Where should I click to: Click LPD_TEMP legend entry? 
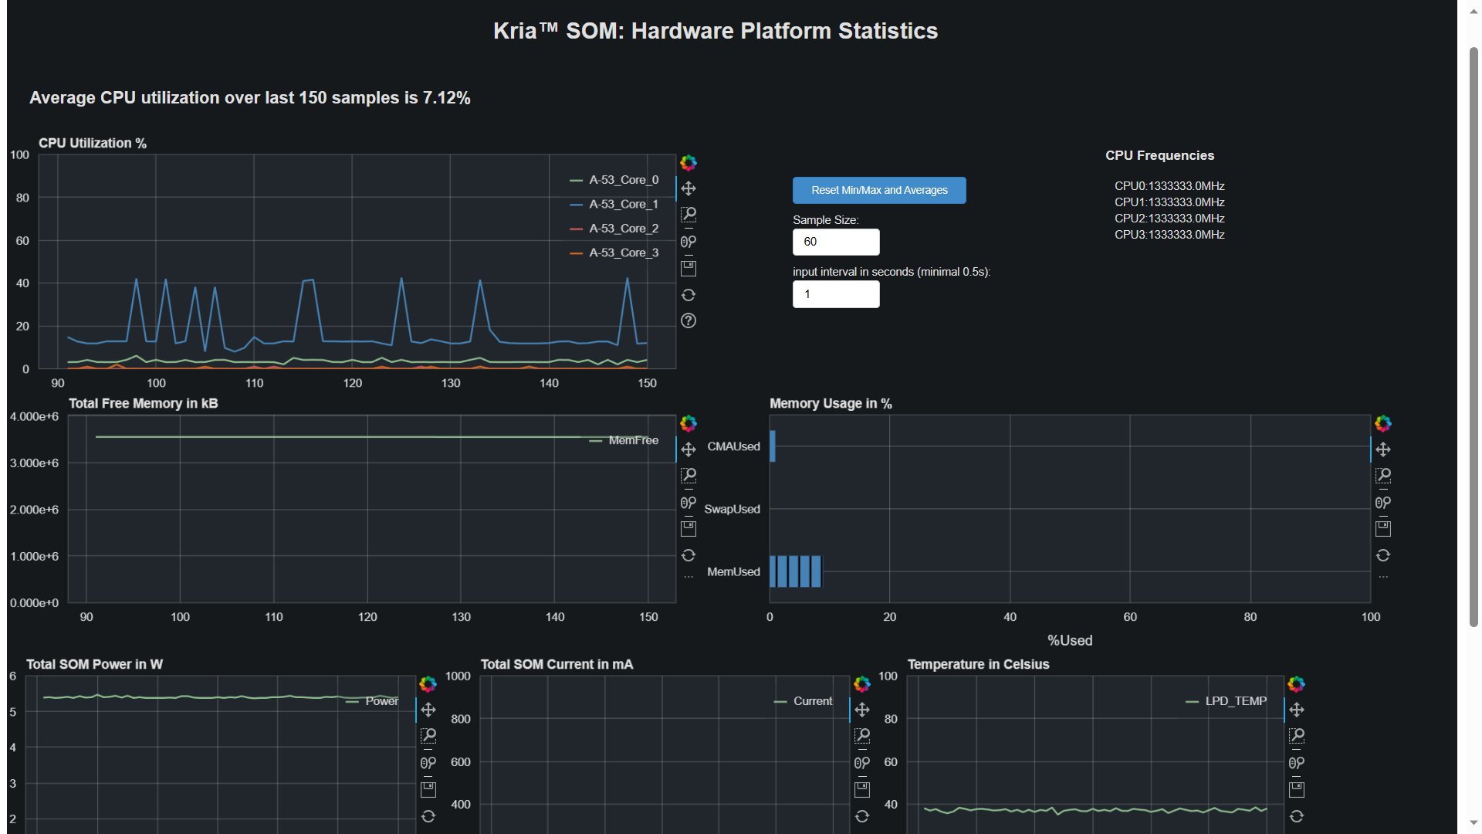1227,701
